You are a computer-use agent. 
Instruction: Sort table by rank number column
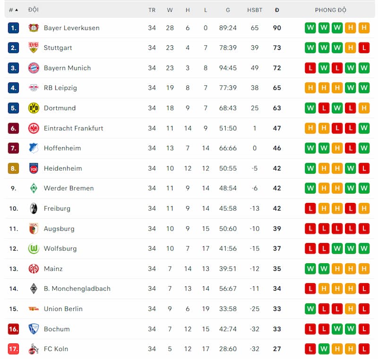(x=14, y=10)
